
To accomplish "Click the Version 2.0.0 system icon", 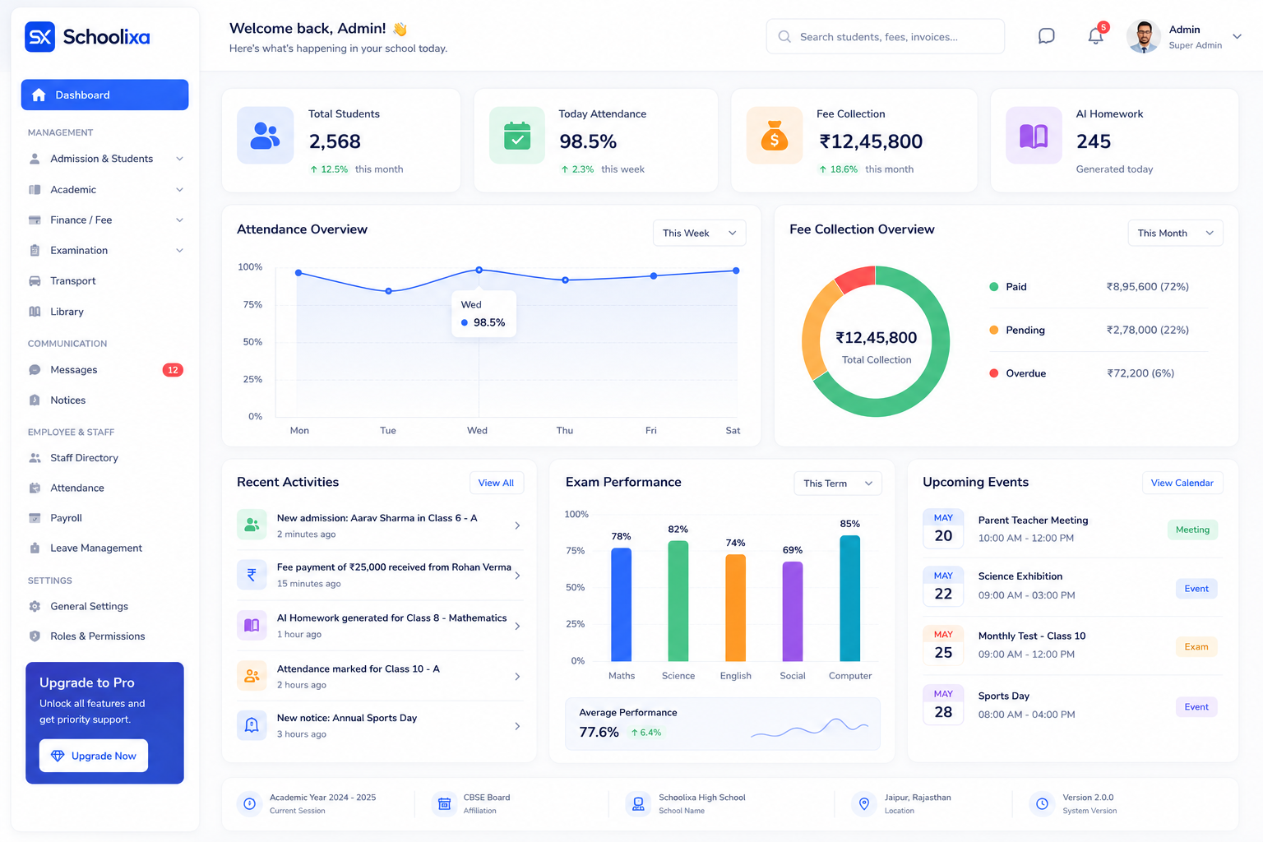I will (x=1042, y=803).
